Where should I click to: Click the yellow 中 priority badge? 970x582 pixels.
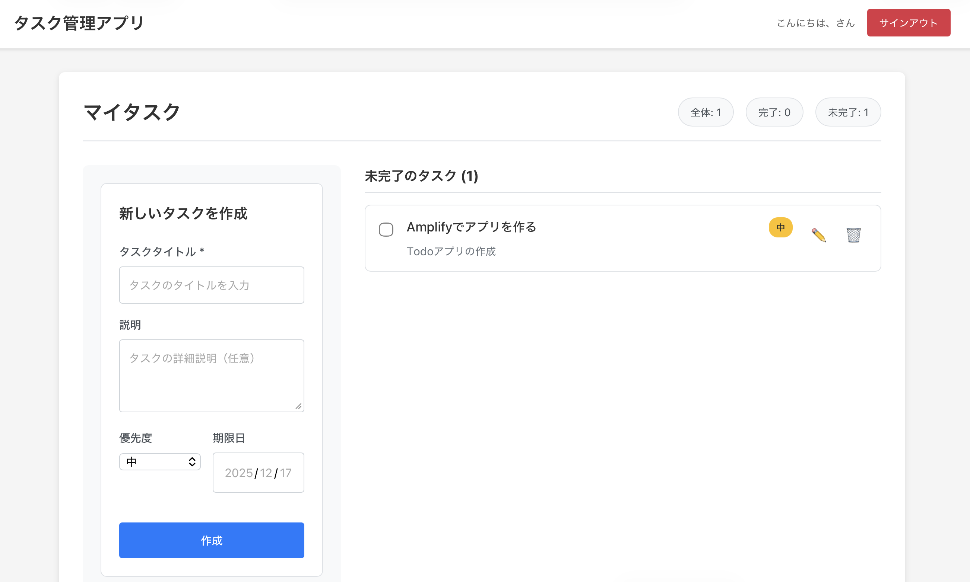tap(780, 227)
